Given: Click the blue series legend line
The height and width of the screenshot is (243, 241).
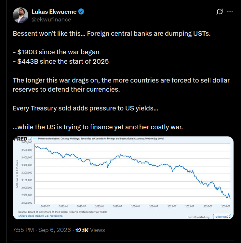Looking at the screenshot, I should [x=35, y=139].
